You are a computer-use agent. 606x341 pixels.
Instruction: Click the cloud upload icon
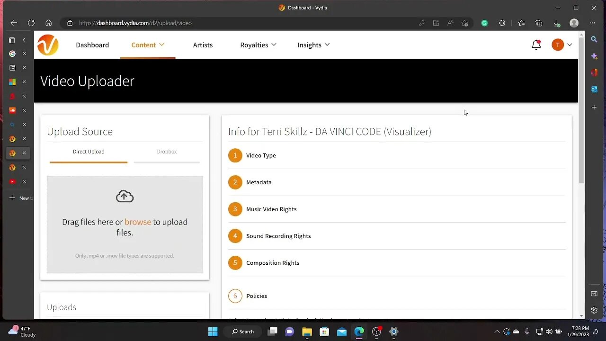125,197
